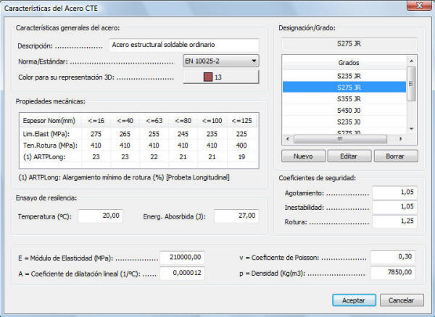Image resolution: width=435 pixels, height=317 pixels.
Task: Click Lim.Elast cell 265 under <=40
Action: 125,134
